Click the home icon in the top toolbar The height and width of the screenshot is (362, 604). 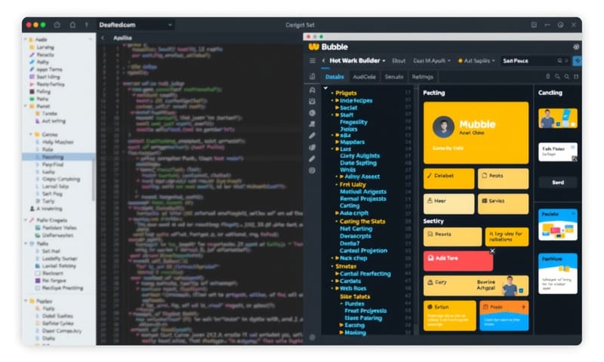(72, 25)
